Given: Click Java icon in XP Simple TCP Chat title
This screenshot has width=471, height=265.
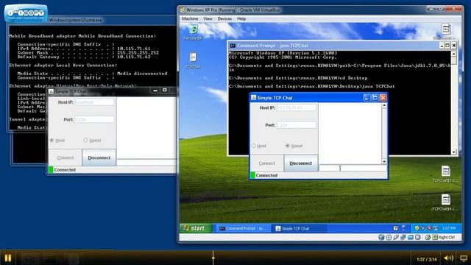Looking at the screenshot, I should (253, 98).
